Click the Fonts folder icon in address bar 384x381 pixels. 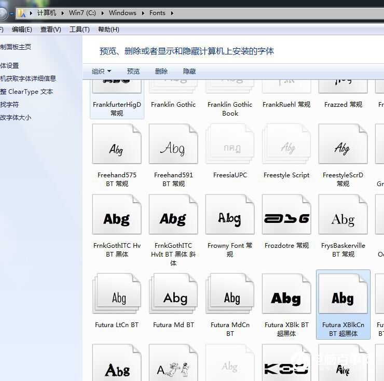pyautogui.click(x=22, y=13)
